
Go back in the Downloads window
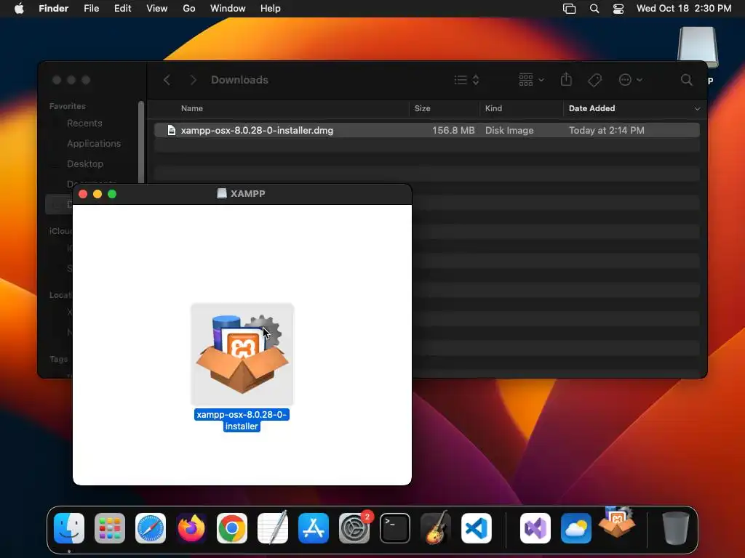tap(167, 80)
